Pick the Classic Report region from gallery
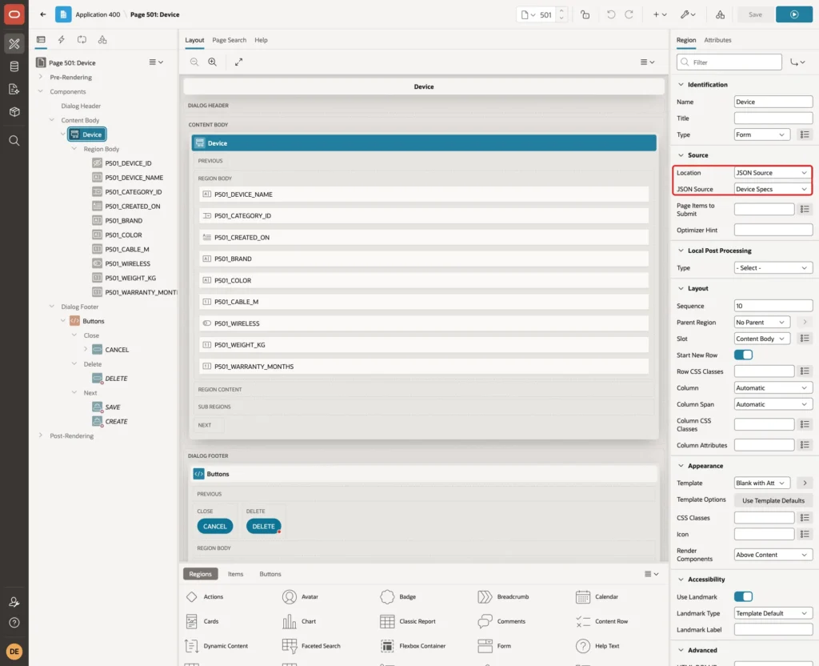The height and width of the screenshot is (666, 819). (409, 621)
